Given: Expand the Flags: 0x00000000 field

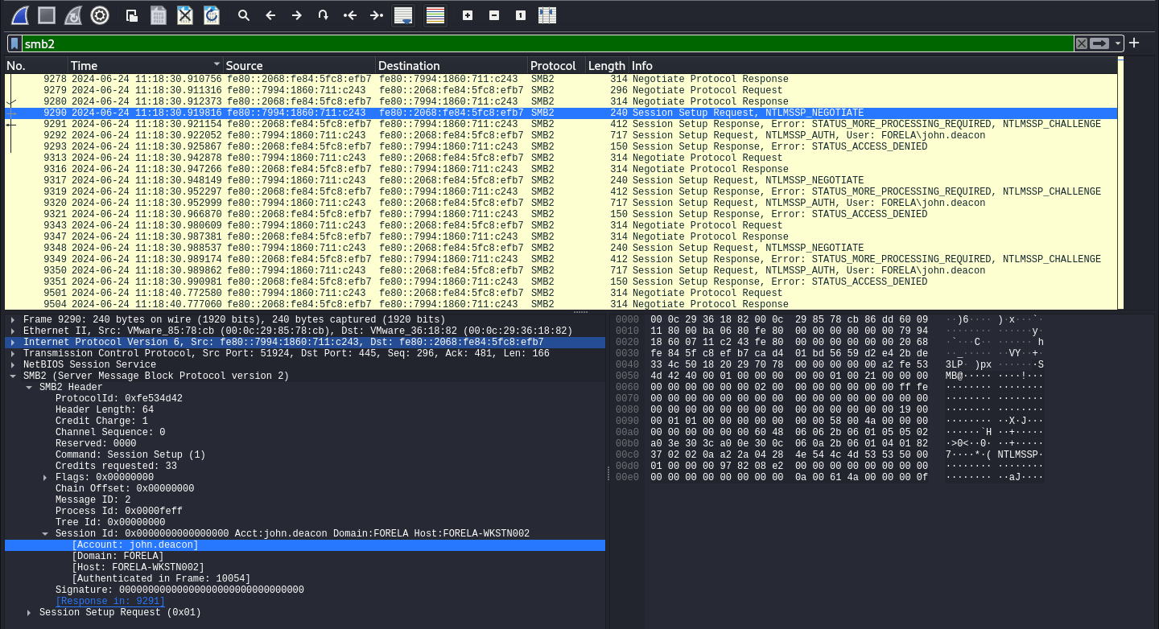Looking at the screenshot, I should (46, 478).
